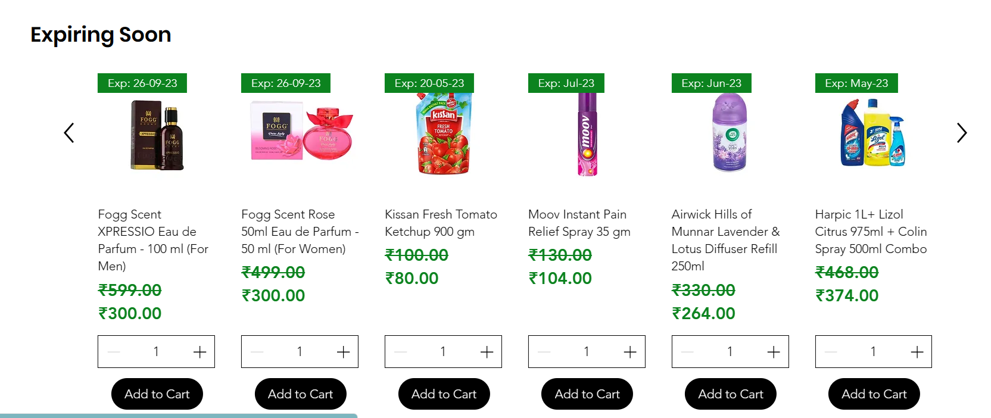Increase quantity for Fogg Scent XPRESSIO
This screenshot has width=991, height=418.
200,352
